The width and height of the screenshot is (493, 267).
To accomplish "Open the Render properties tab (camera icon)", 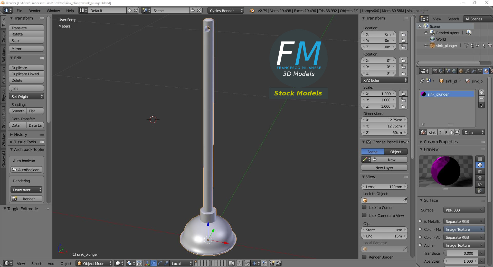I will (x=435, y=71).
